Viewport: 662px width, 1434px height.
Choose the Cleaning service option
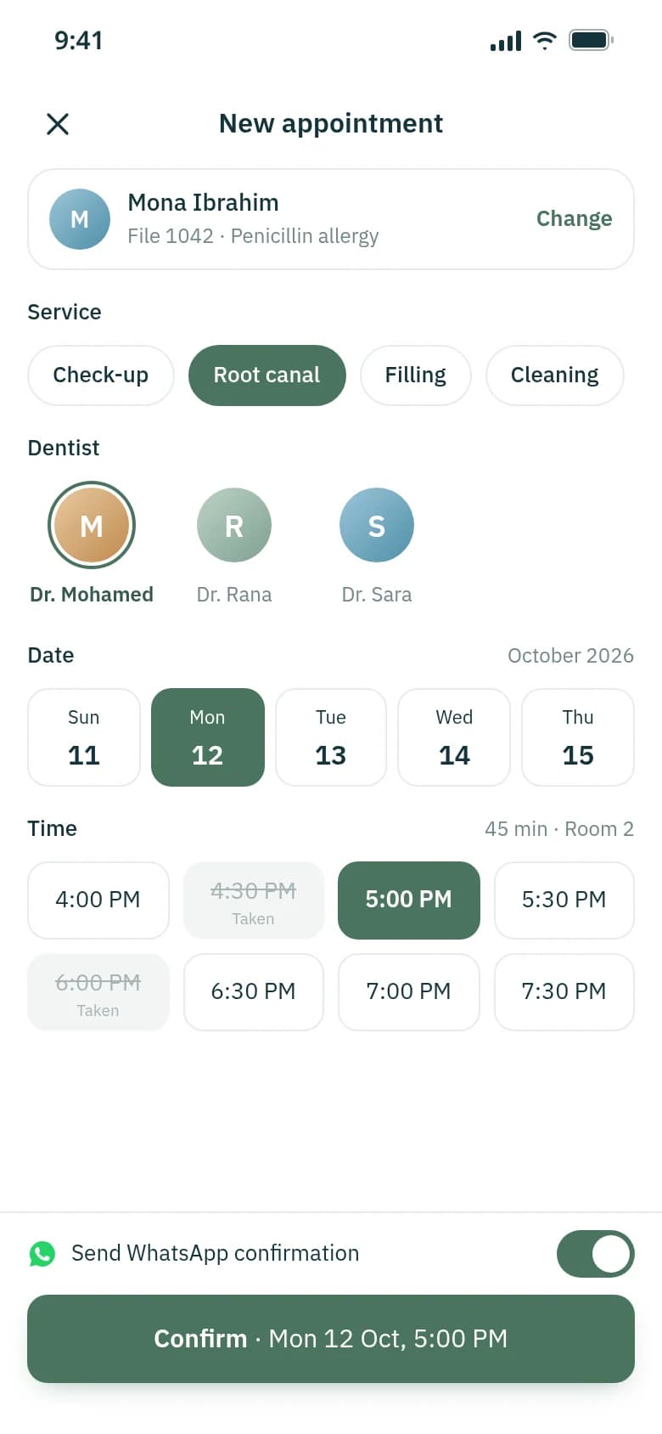(x=555, y=375)
